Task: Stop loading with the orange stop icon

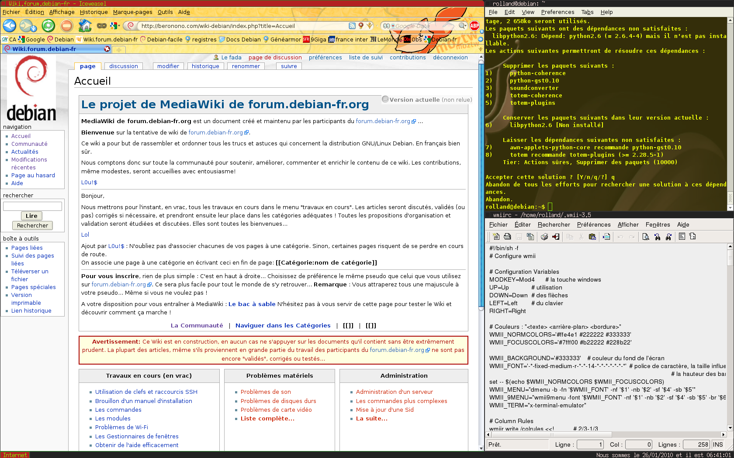Action: pyautogui.click(x=66, y=26)
